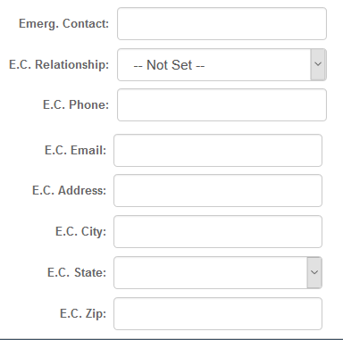
Task: Click the 'E.C. State:' label
Action: coord(77,272)
